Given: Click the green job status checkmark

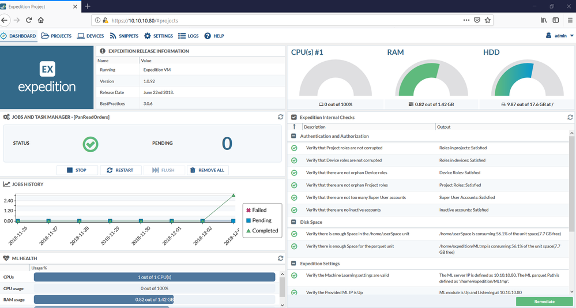Looking at the screenshot, I should [x=91, y=144].
